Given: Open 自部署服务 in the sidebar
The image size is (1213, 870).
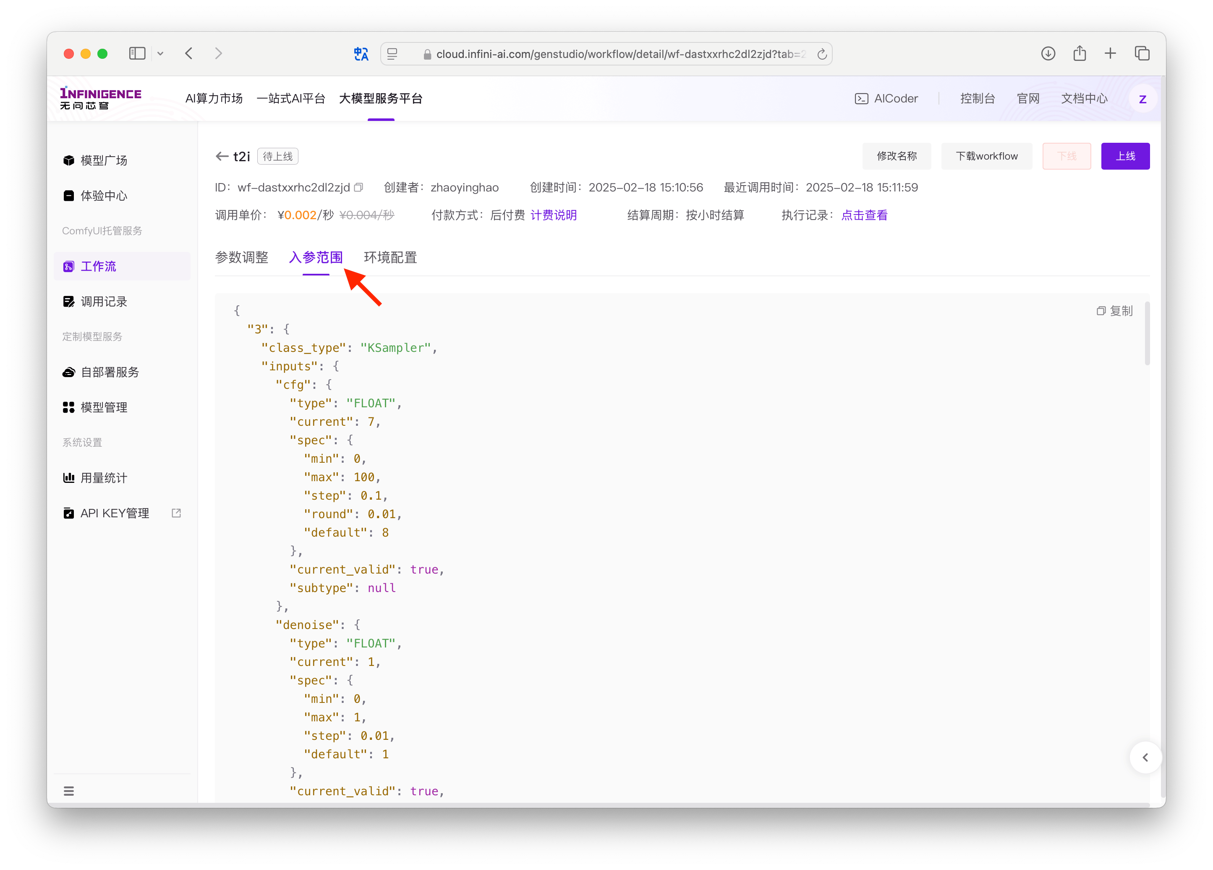Looking at the screenshot, I should tap(122, 372).
